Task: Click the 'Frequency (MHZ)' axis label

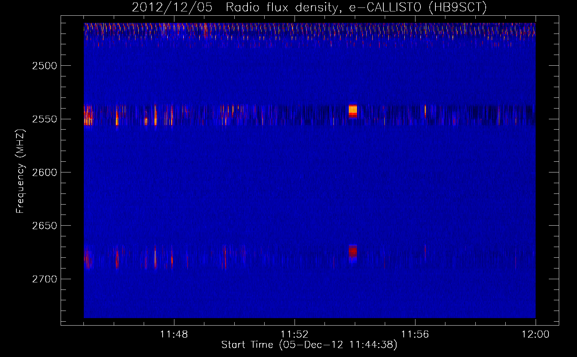Action: point(20,171)
